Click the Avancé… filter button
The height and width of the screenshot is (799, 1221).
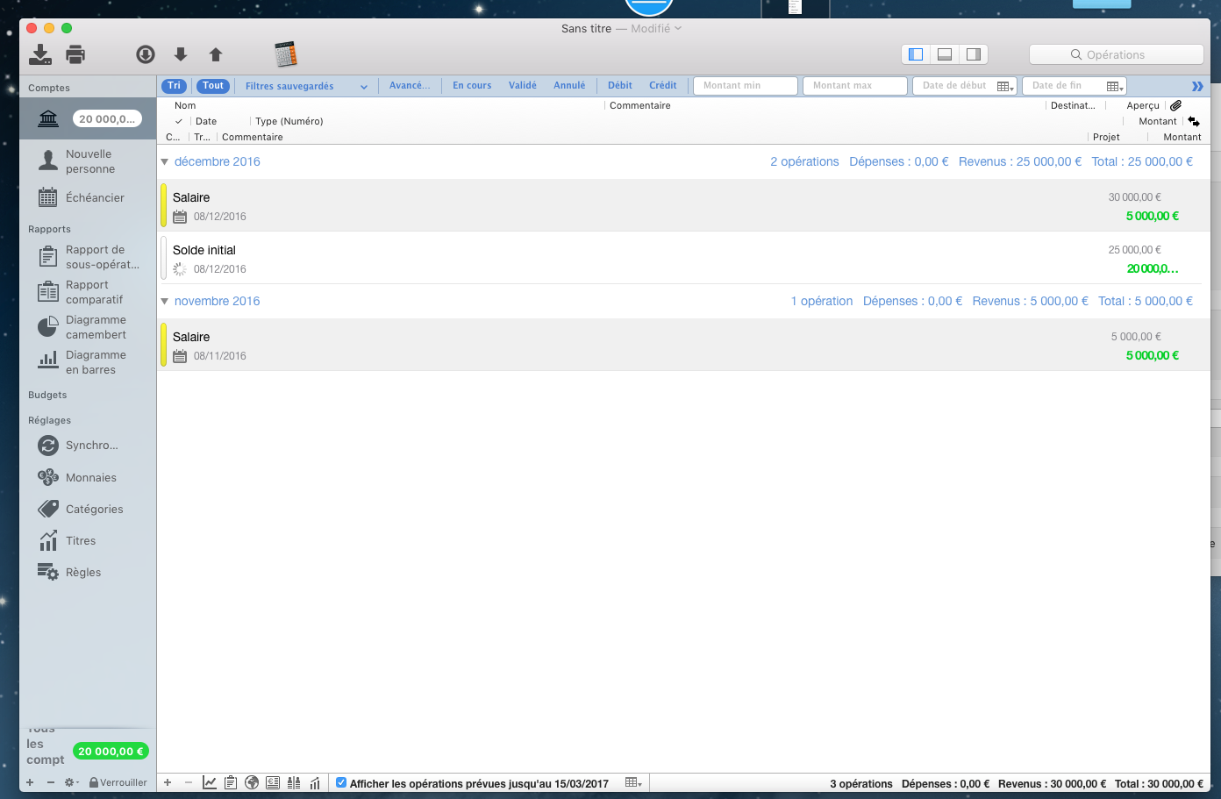tap(410, 85)
